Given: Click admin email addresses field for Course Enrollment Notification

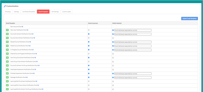Looking at the screenshot, I should point(133,34).
